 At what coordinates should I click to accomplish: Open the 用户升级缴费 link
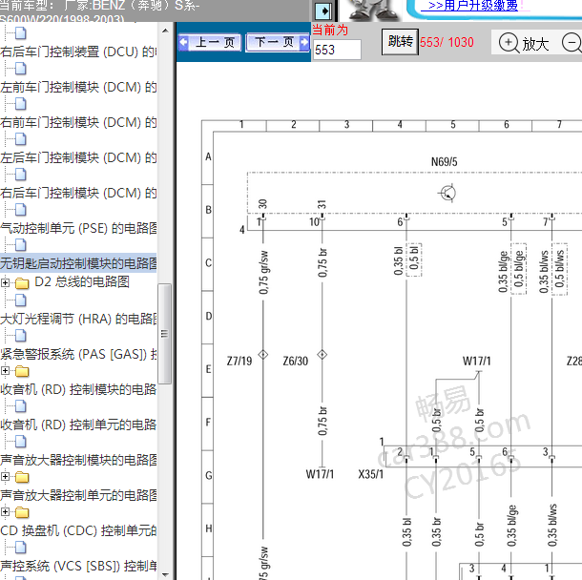tap(472, 5)
